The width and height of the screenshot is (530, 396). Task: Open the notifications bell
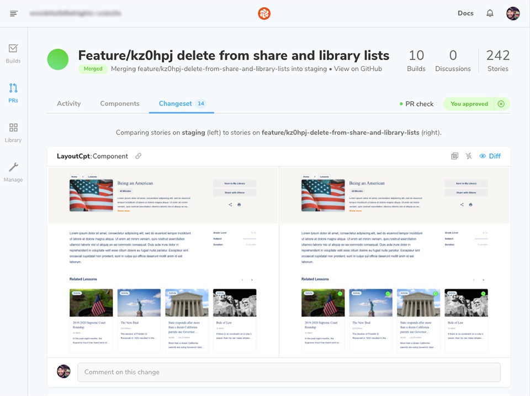pyautogui.click(x=490, y=13)
